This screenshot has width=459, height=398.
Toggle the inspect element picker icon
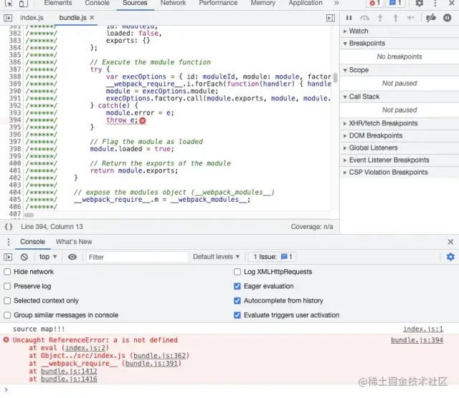click(x=9, y=3)
